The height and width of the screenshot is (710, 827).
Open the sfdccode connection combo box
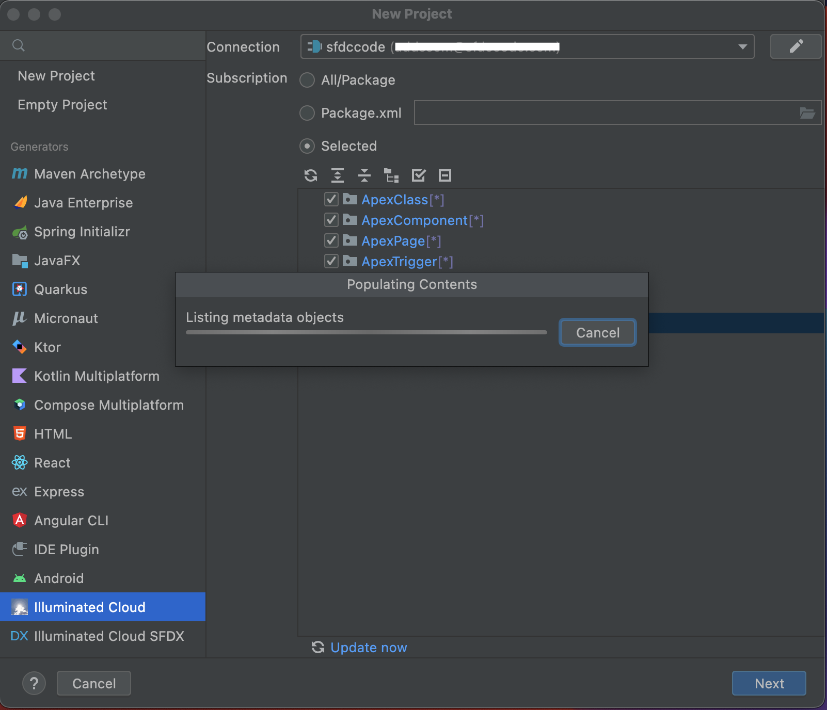tap(527, 46)
